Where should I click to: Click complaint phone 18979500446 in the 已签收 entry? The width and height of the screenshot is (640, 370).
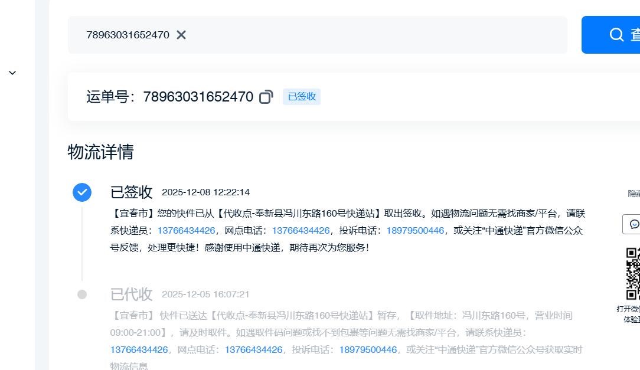tap(415, 231)
